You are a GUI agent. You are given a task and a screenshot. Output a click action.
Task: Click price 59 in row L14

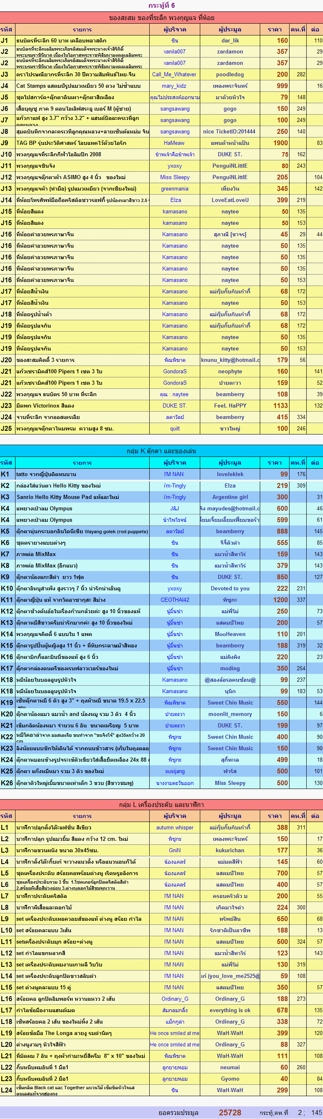(284, 976)
